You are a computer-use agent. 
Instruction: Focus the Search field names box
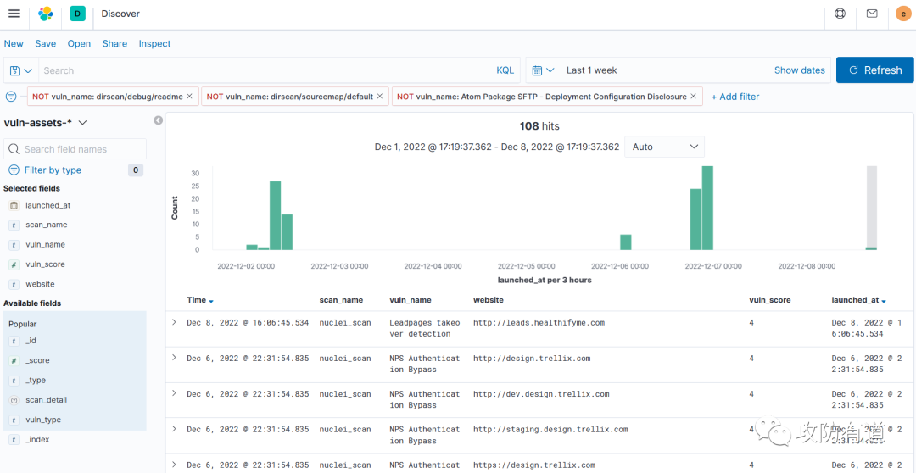click(75, 149)
